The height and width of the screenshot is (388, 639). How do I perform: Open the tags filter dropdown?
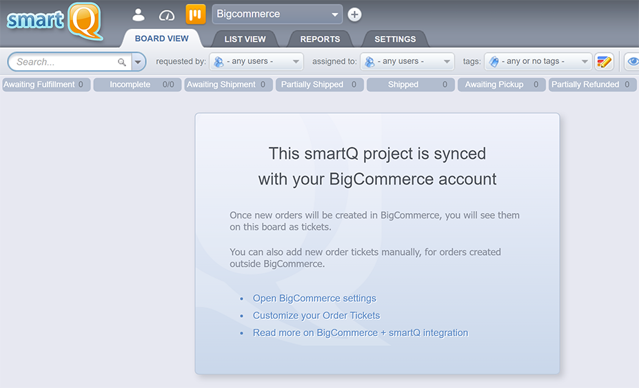538,61
